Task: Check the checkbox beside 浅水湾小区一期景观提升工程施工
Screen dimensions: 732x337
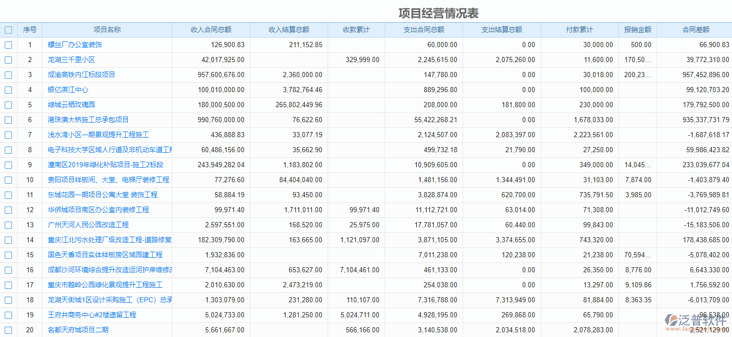Action: (x=8, y=135)
